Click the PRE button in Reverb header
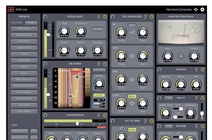This screenshot has width=212, height=140. (168, 126)
